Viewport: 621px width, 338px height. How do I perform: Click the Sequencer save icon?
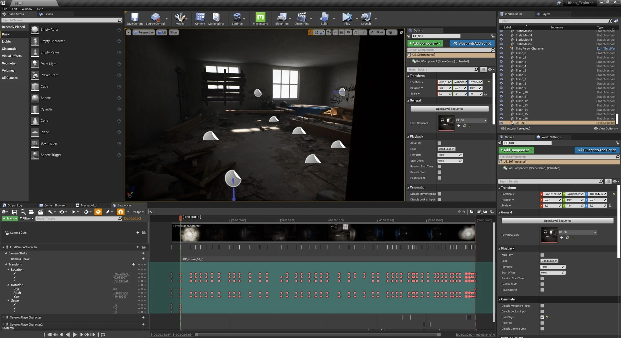point(14,212)
